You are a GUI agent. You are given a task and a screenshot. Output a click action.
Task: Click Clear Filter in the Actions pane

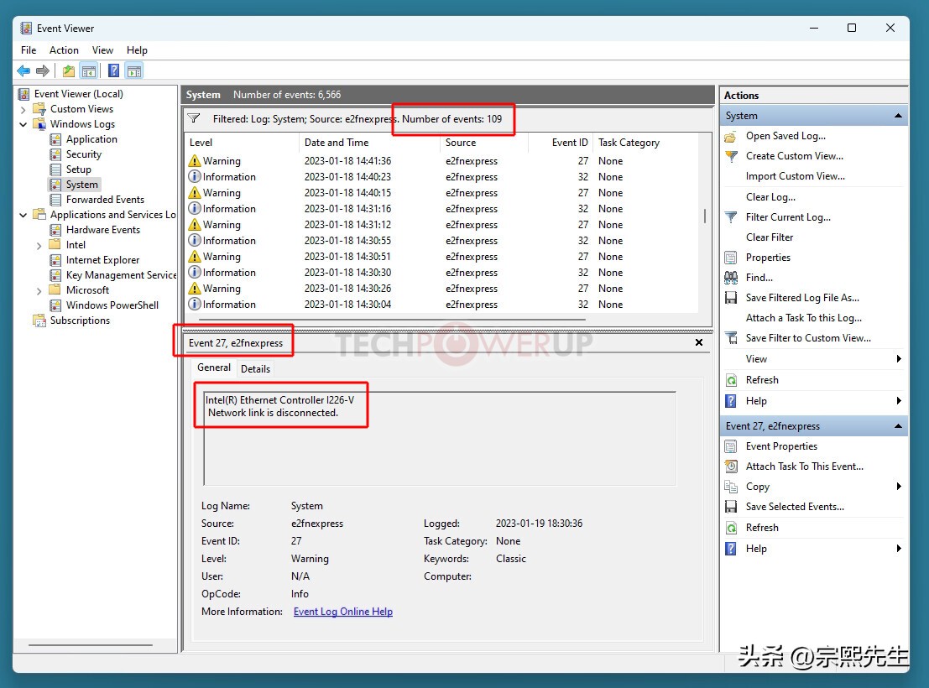click(769, 237)
